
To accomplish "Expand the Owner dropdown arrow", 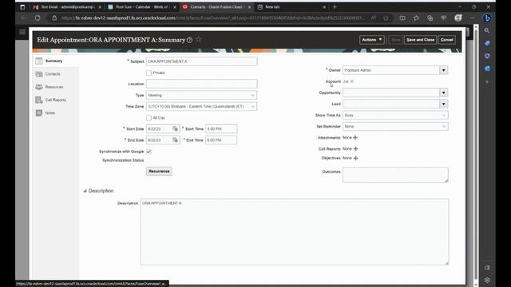I will pos(444,70).
